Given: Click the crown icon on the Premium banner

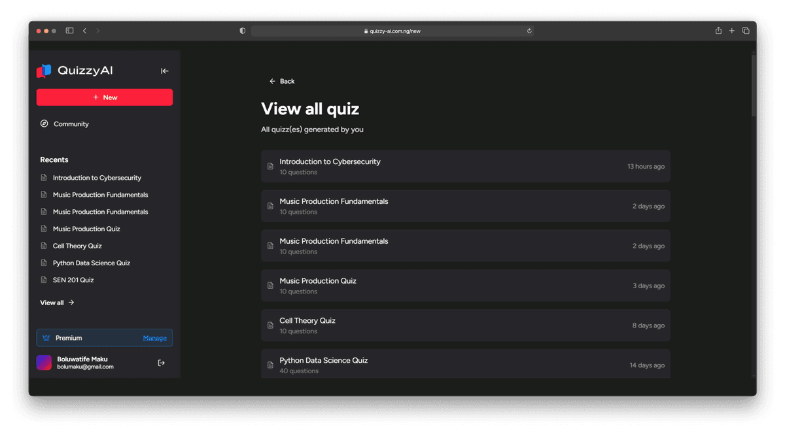Looking at the screenshot, I should tap(45, 338).
